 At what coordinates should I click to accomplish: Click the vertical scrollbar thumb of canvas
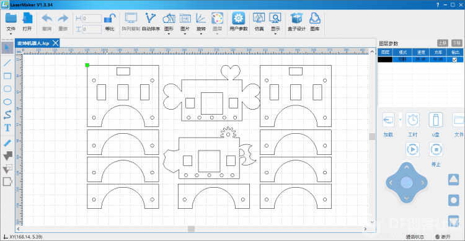372,136
